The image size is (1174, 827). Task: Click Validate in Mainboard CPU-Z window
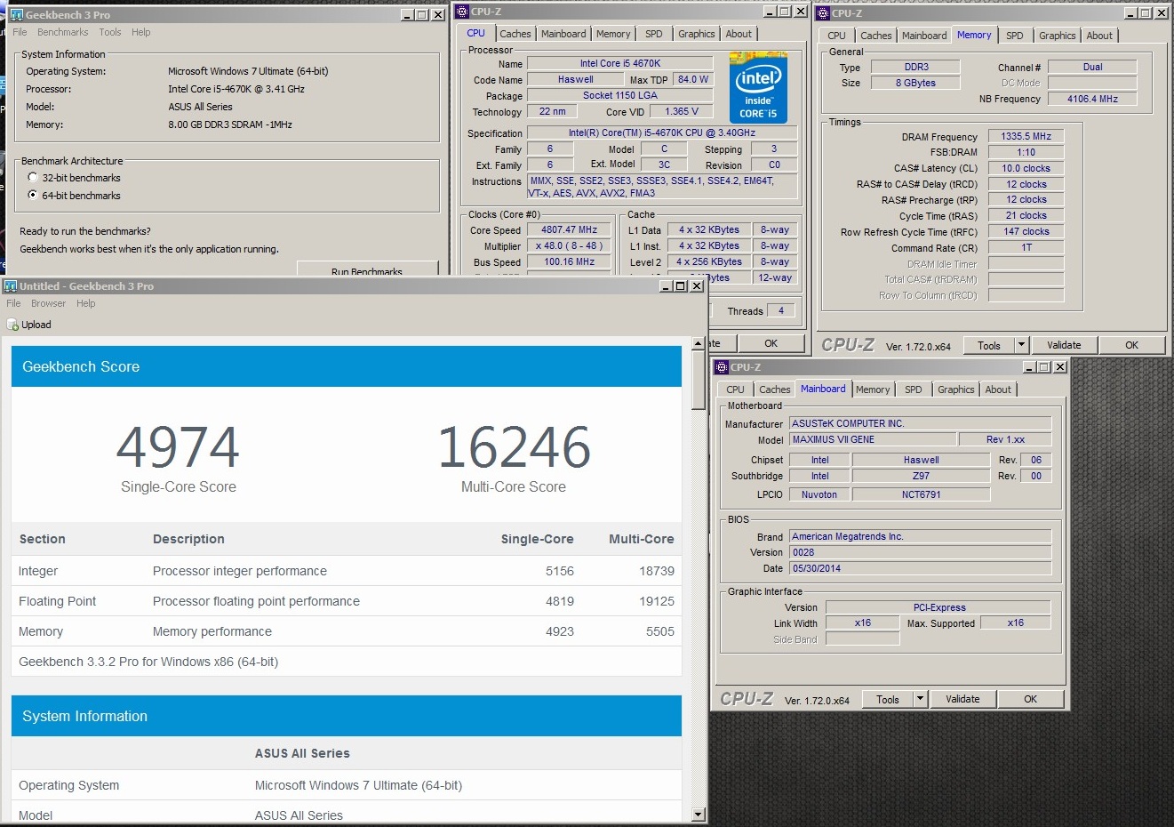[x=962, y=699]
